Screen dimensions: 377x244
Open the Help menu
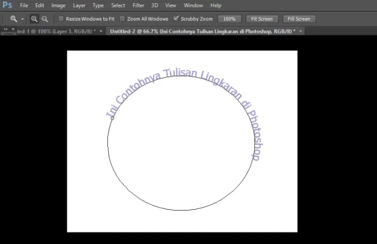(215, 5)
